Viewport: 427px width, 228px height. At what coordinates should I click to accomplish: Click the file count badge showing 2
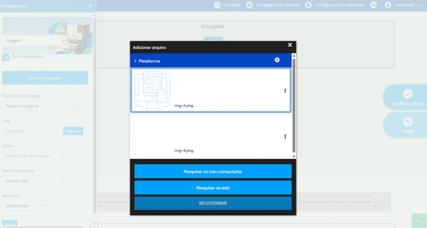point(277,60)
